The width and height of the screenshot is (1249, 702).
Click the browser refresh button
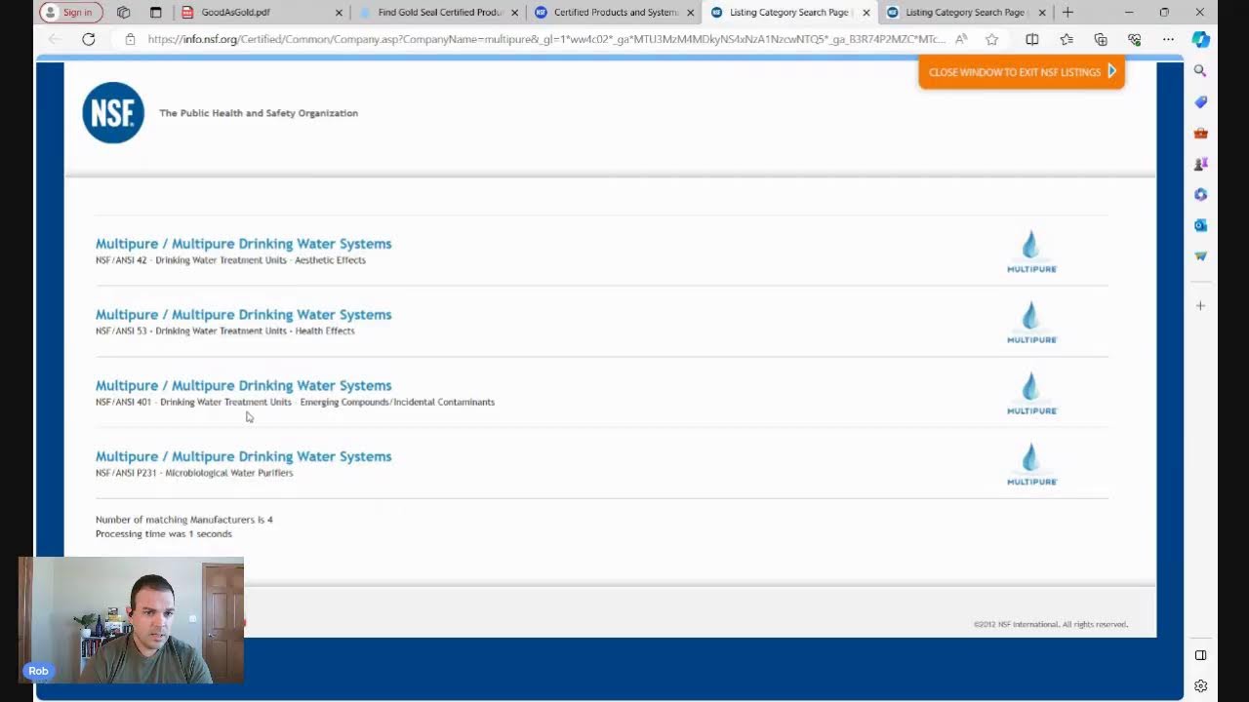click(x=89, y=39)
